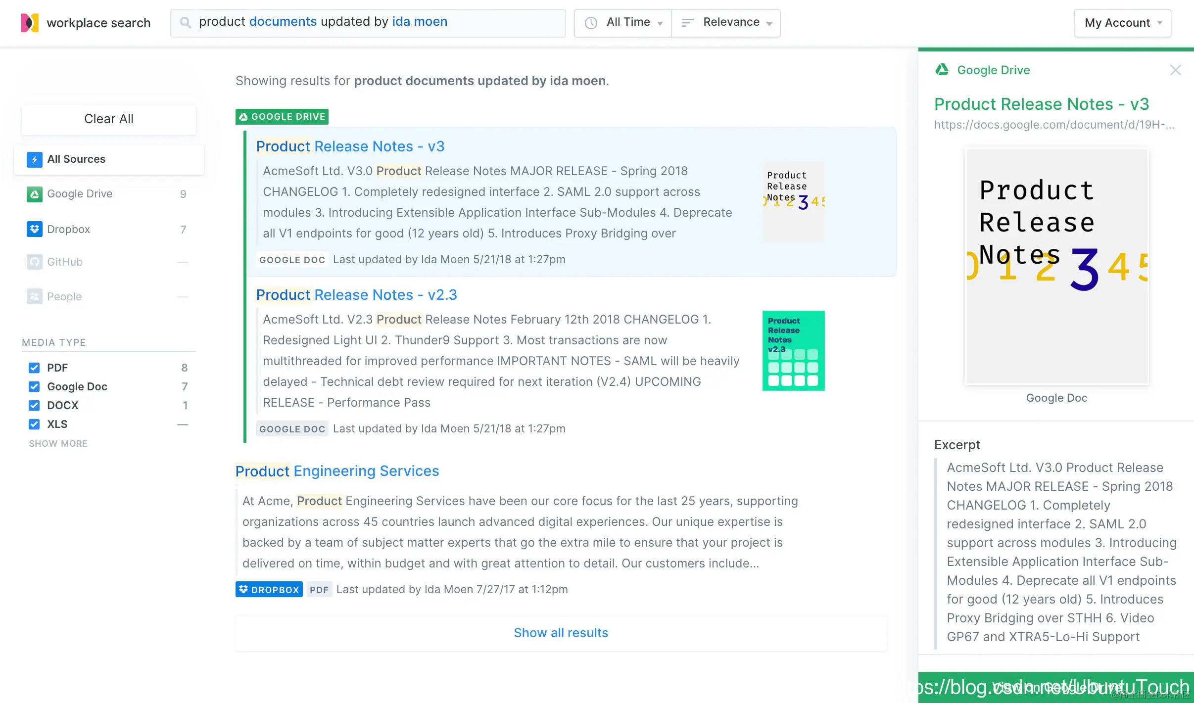The height and width of the screenshot is (703, 1194).
Task: Click Show all results link
Action: (x=561, y=633)
